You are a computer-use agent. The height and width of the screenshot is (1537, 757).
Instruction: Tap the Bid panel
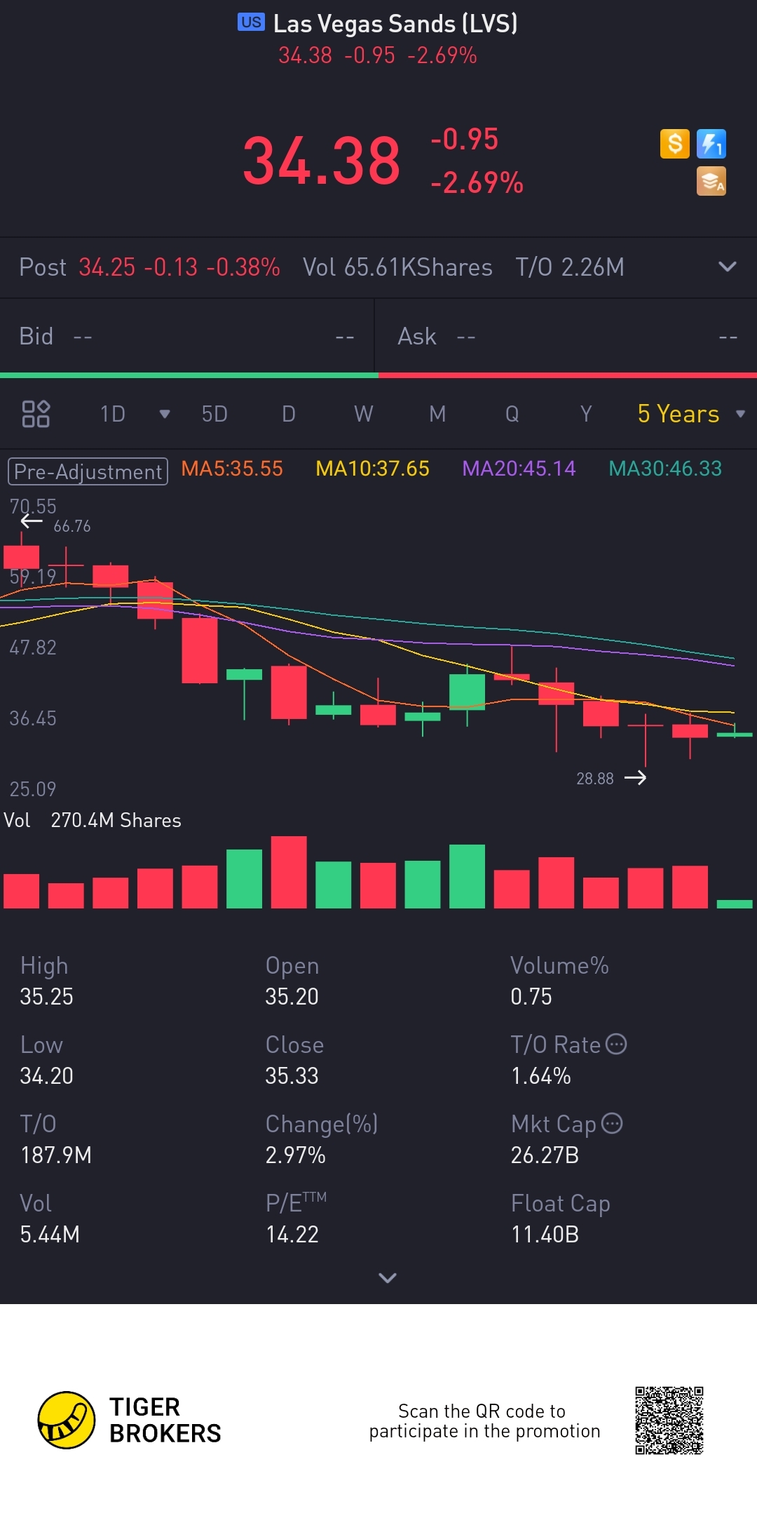[186, 337]
